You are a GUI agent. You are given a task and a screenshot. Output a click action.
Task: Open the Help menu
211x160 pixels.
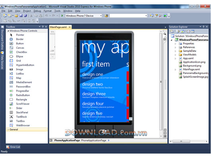click(78, 11)
